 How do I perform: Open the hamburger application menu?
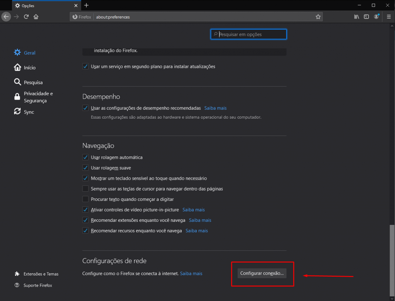[x=389, y=17]
